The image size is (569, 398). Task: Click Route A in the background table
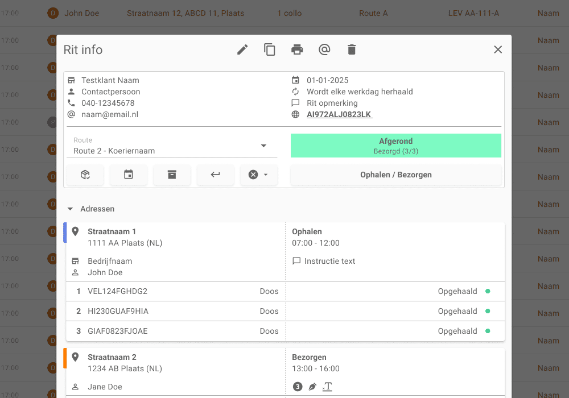coord(373,14)
